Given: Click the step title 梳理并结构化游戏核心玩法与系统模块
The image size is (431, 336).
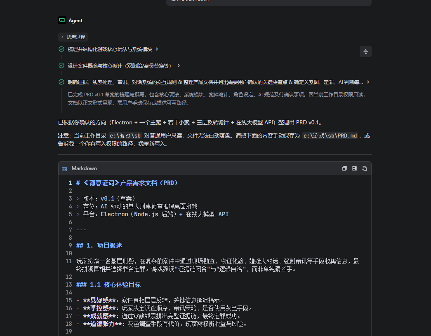Looking at the screenshot, I should click(110, 49).
